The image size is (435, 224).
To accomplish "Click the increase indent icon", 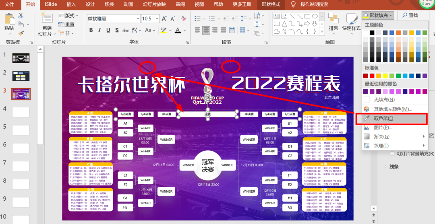I will [x=235, y=18].
